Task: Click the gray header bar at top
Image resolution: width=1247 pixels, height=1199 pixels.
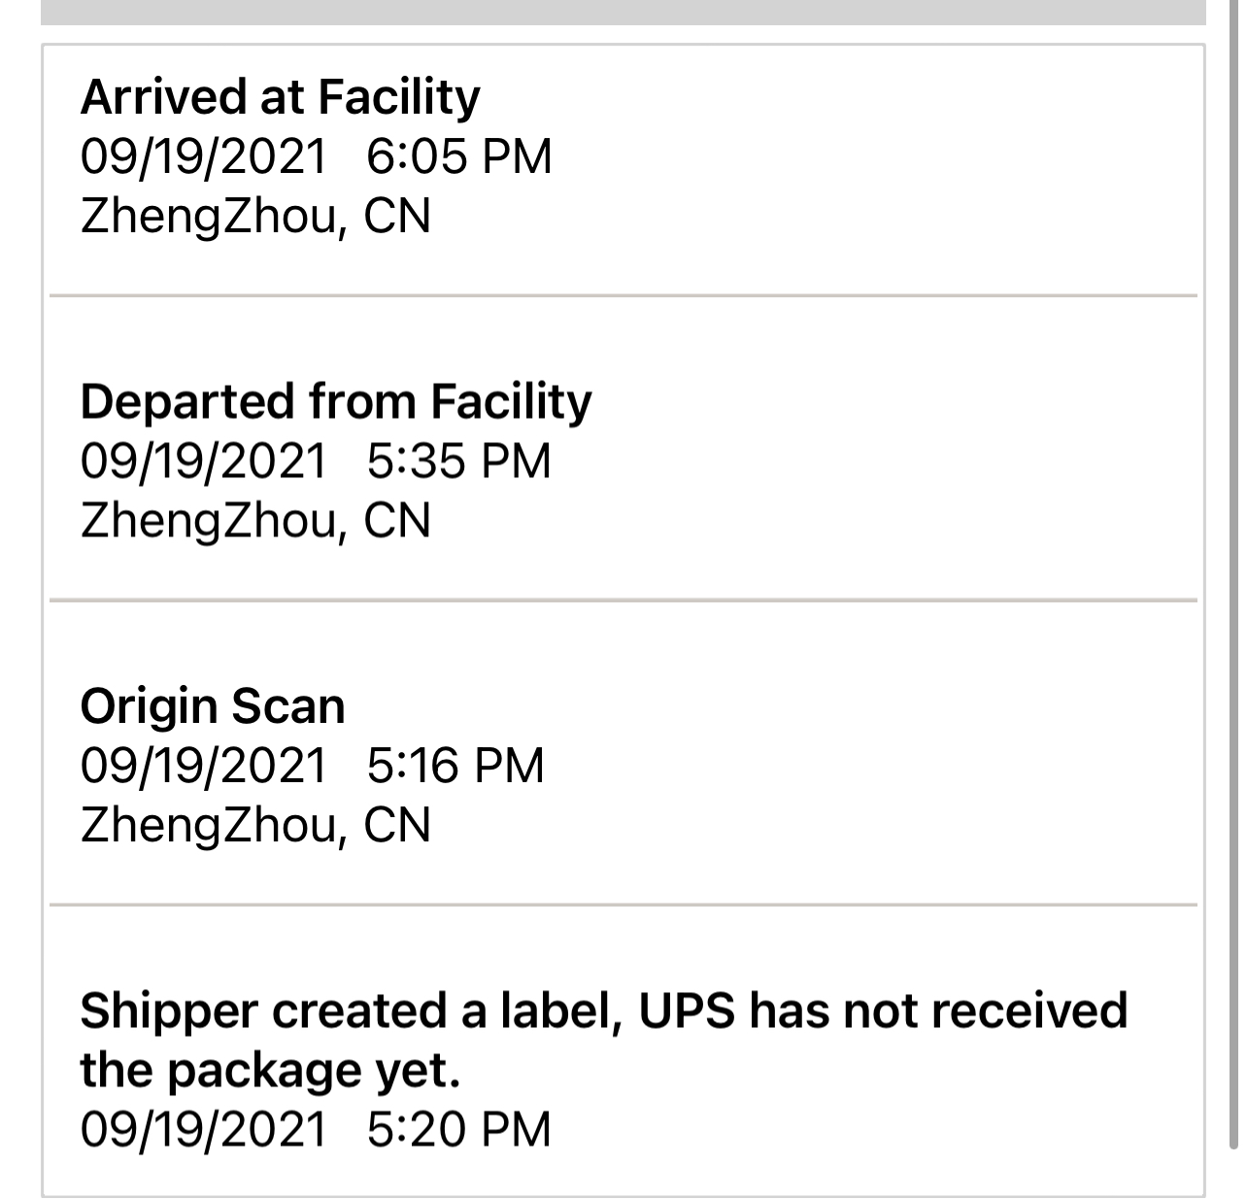Action: [x=623, y=12]
